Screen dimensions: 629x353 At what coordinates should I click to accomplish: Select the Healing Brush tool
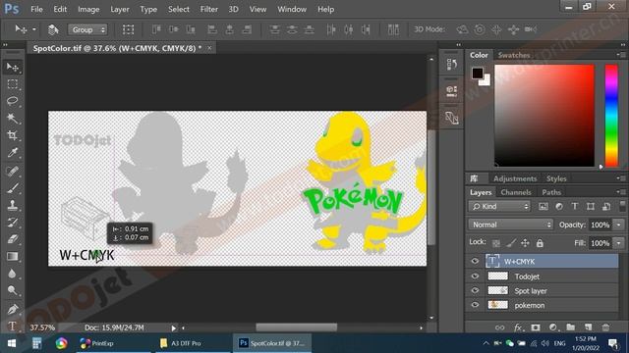coord(13,171)
